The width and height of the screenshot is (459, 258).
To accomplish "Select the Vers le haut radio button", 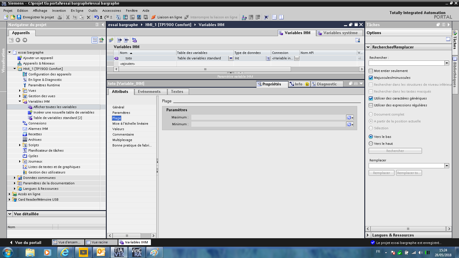I will pyautogui.click(x=371, y=144).
